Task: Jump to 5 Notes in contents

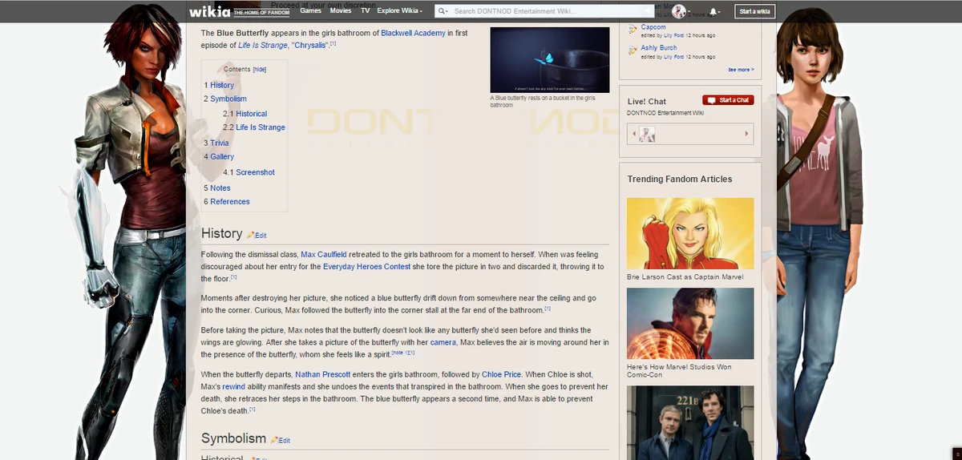Action: [x=217, y=188]
